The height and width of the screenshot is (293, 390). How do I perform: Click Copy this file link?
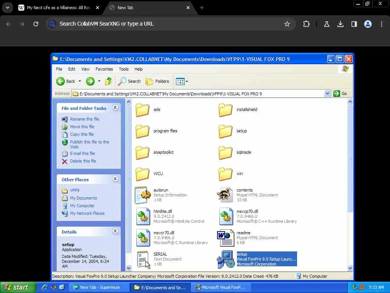pos(82,134)
